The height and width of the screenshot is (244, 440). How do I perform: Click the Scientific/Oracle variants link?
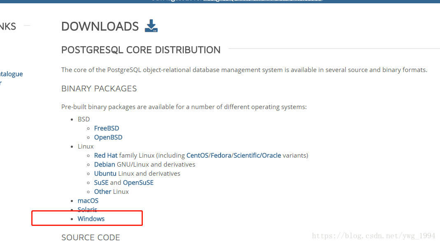pyautogui.click(x=251, y=155)
